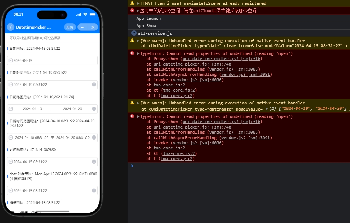Image resolution: width=350 pixels, height=223 pixels.
Task: Open second uni-datetime-picker.js [sm]:316 link
Action: (221, 122)
